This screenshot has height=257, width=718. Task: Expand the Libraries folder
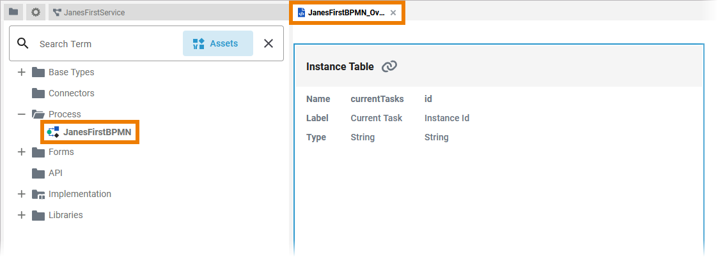pyautogui.click(x=21, y=215)
